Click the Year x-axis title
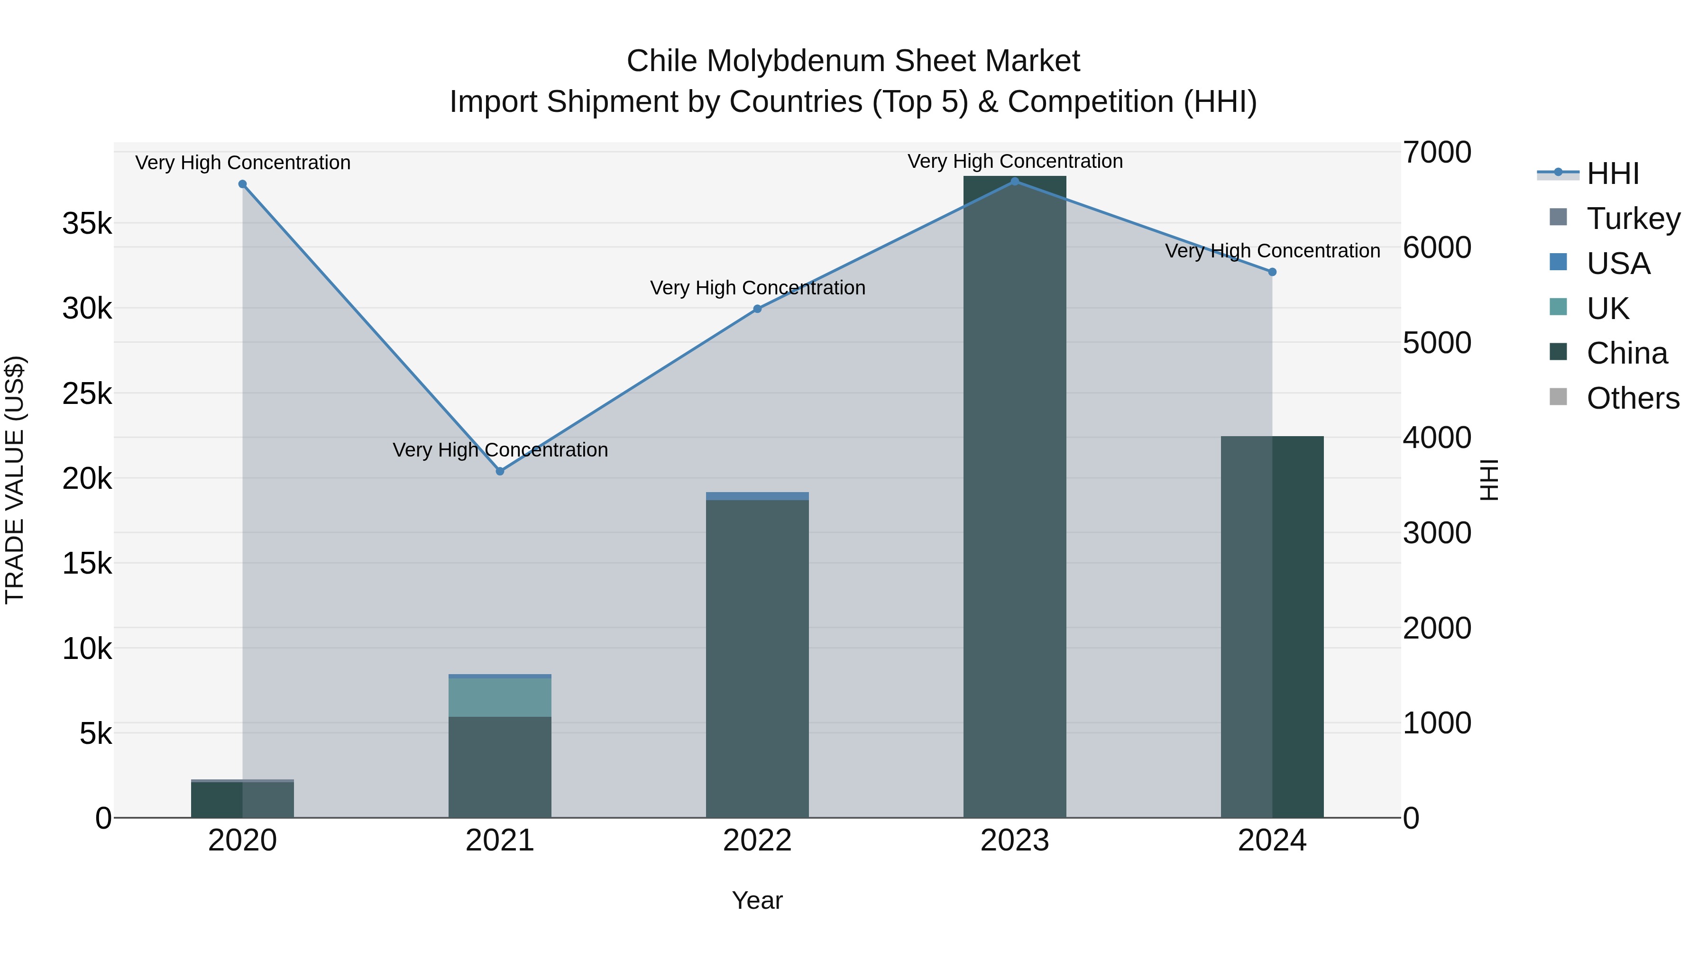1707x960 pixels. pos(757,901)
